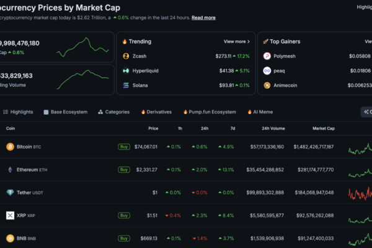This screenshot has width=372, height=248.
Task: Open Bitcoin 7-day sparkline chart
Action: coord(360,147)
